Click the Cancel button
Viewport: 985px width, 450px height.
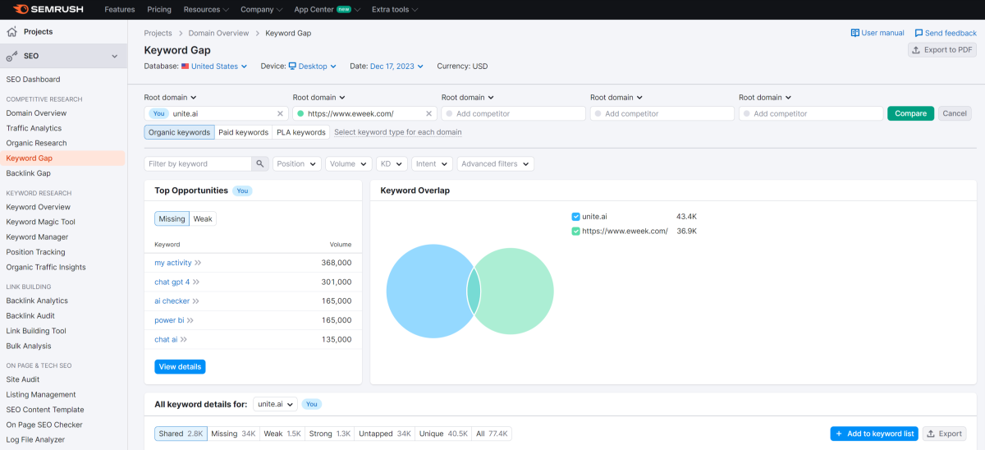(x=955, y=114)
